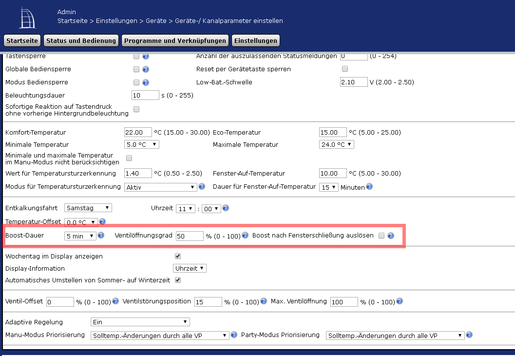Show help for Boost-Dauer
Viewport: 515px width, 356px height.
(x=101, y=235)
